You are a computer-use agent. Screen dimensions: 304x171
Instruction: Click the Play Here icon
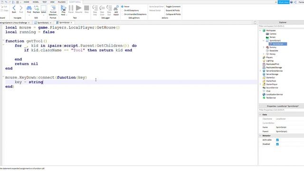[x=63, y=8]
